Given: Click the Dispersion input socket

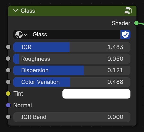Looking at the screenshot, I should tap(8, 70).
